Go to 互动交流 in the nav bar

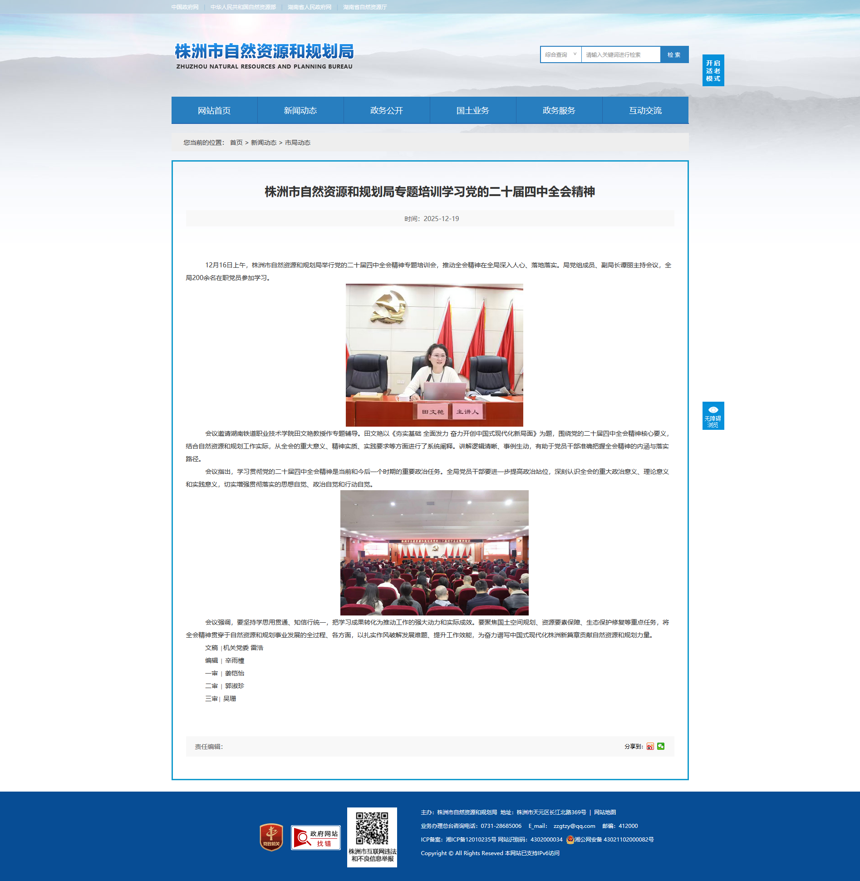click(645, 110)
